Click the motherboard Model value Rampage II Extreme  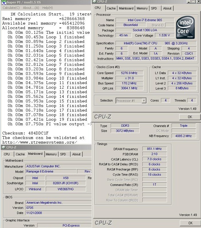[51, 171]
